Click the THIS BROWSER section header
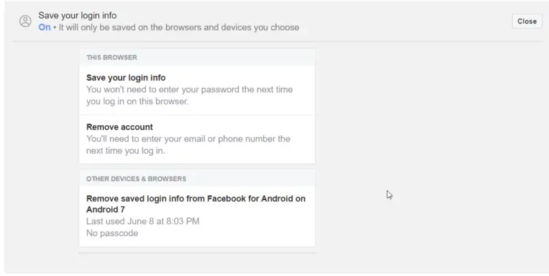The width and height of the screenshot is (549, 276). coord(112,57)
